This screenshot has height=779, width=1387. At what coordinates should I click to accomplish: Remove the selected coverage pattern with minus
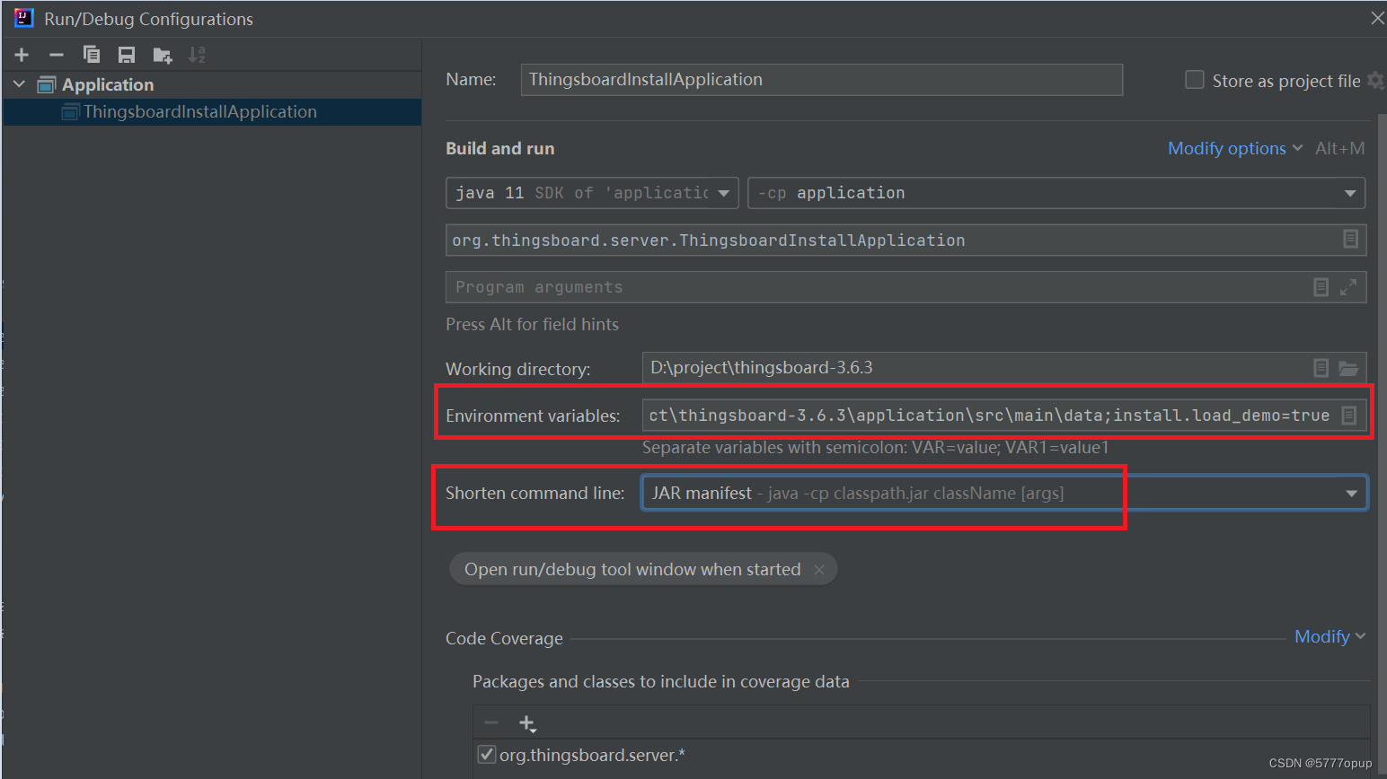491,722
